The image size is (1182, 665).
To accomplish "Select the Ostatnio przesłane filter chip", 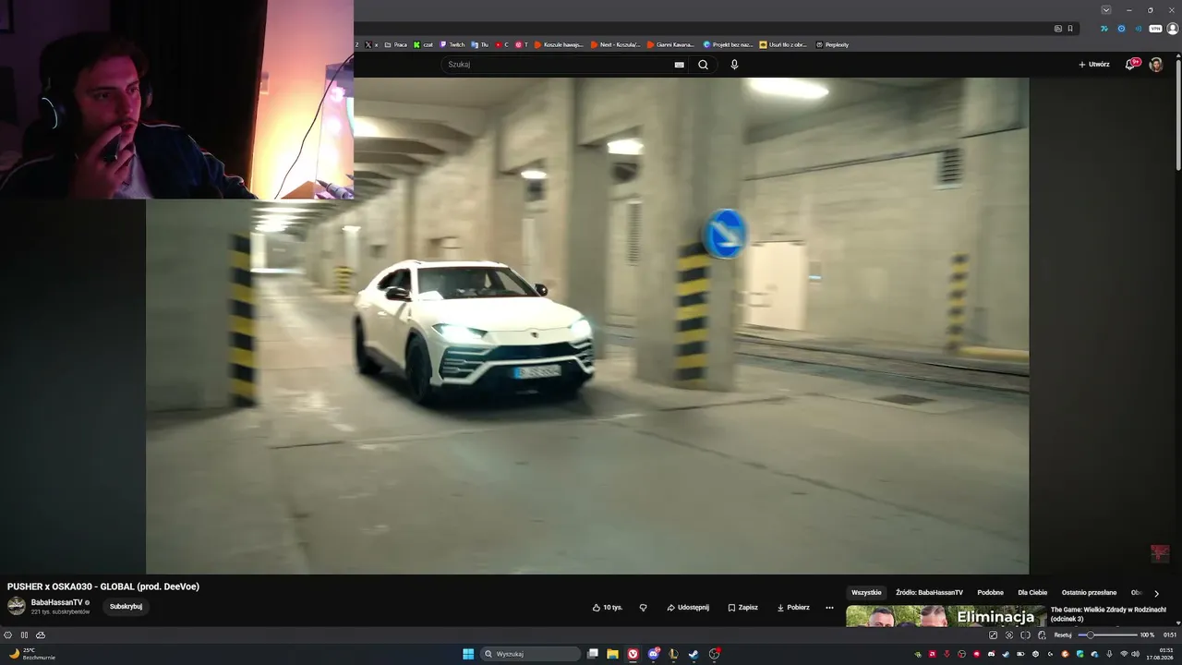I will point(1089,593).
